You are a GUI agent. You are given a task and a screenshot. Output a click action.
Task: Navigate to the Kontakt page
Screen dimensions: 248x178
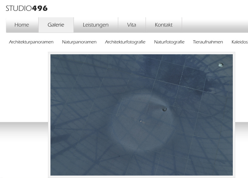click(164, 25)
